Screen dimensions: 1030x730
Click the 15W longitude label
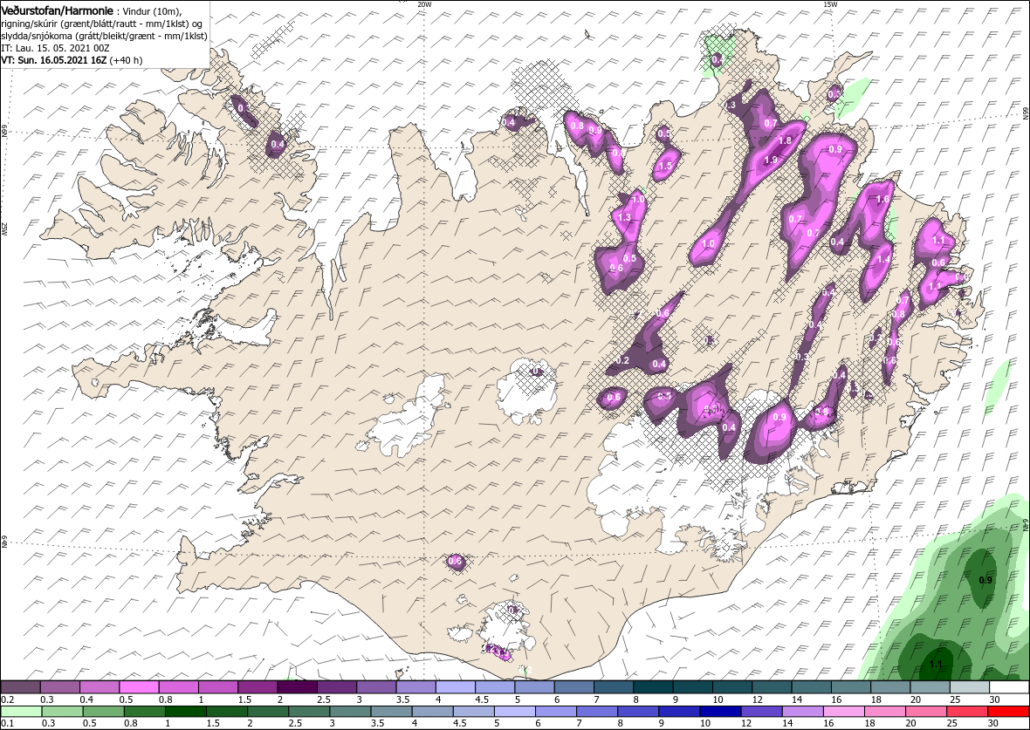coord(829,4)
